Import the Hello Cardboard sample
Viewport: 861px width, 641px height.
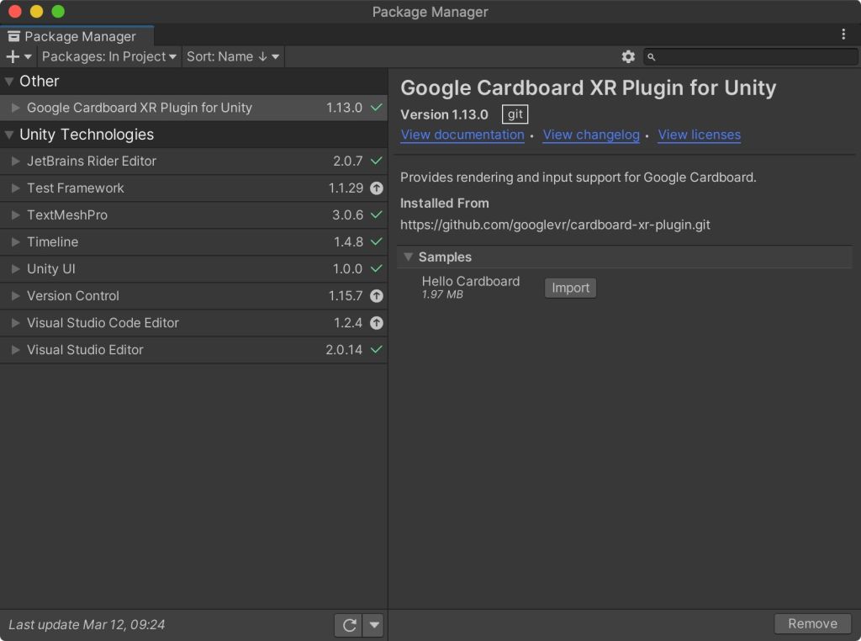(570, 288)
